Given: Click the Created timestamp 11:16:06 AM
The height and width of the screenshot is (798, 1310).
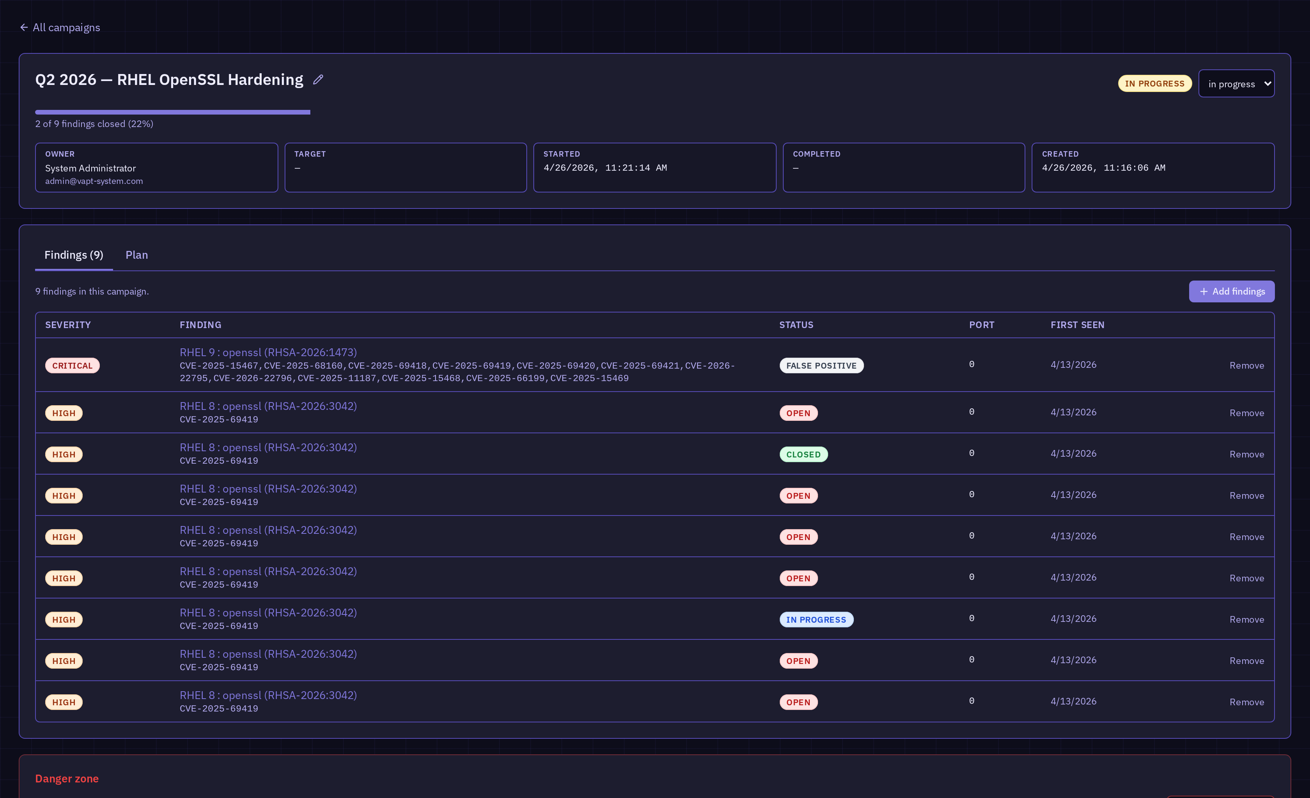Looking at the screenshot, I should [x=1103, y=168].
